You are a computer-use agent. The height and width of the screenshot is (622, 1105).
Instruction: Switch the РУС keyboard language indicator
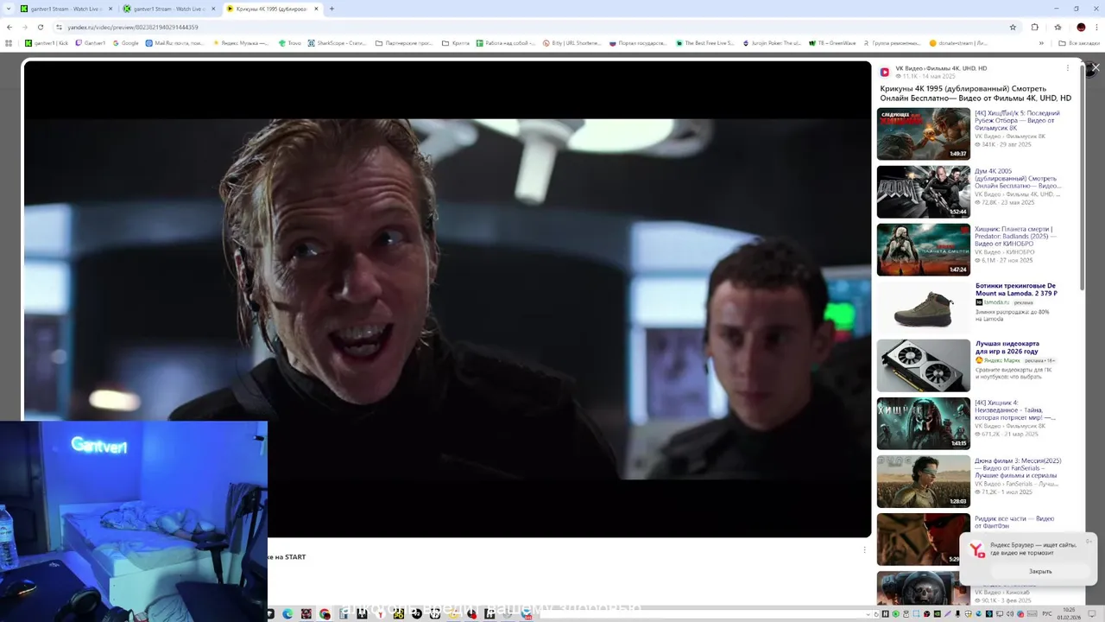pos(1047,614)
